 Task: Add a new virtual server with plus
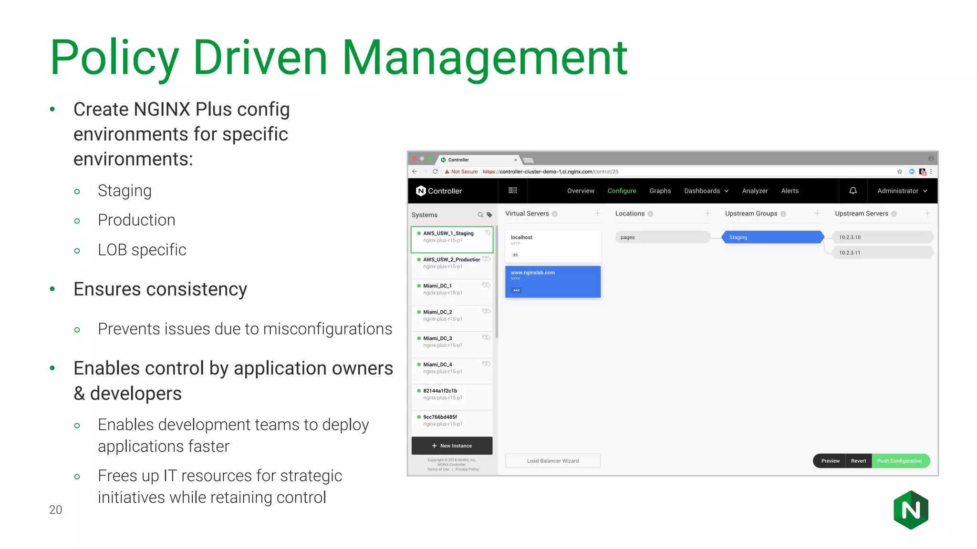(598, 213)
